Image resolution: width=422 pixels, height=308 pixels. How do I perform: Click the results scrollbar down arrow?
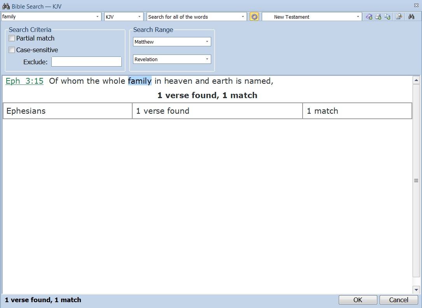click(416, 290)
